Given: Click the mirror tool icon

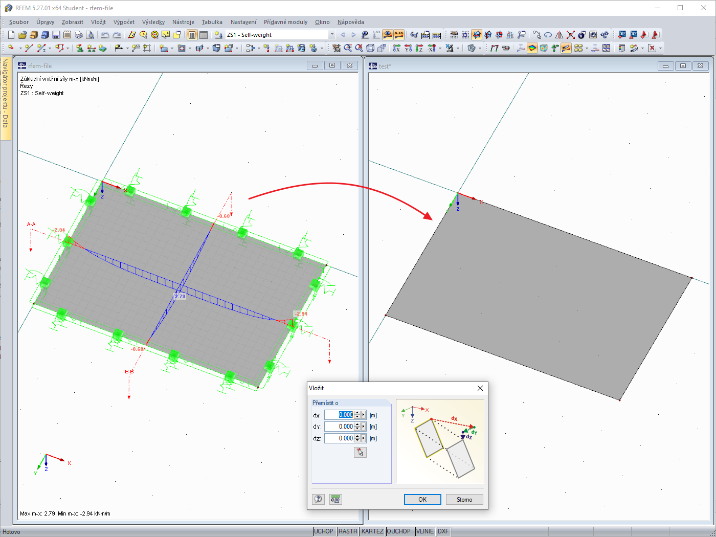Looking at the screenshot, I should click(559, 35).
